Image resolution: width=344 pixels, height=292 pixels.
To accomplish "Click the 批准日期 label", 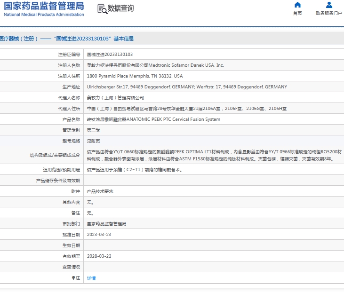I will [x=71, y=235].
